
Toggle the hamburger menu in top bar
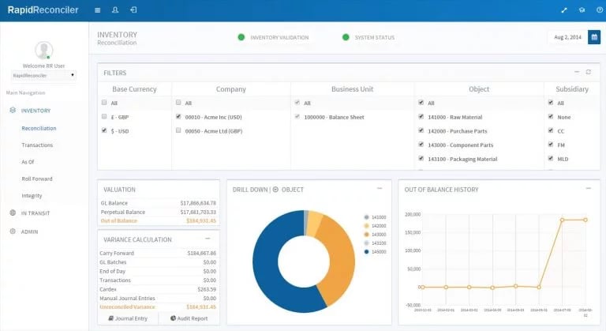[97, 10]
